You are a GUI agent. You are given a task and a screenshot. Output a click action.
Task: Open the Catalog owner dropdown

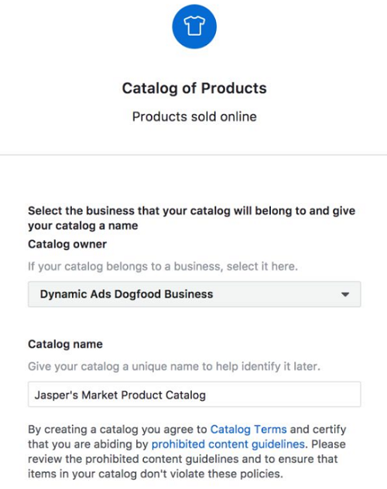click(x=194, y=294)
